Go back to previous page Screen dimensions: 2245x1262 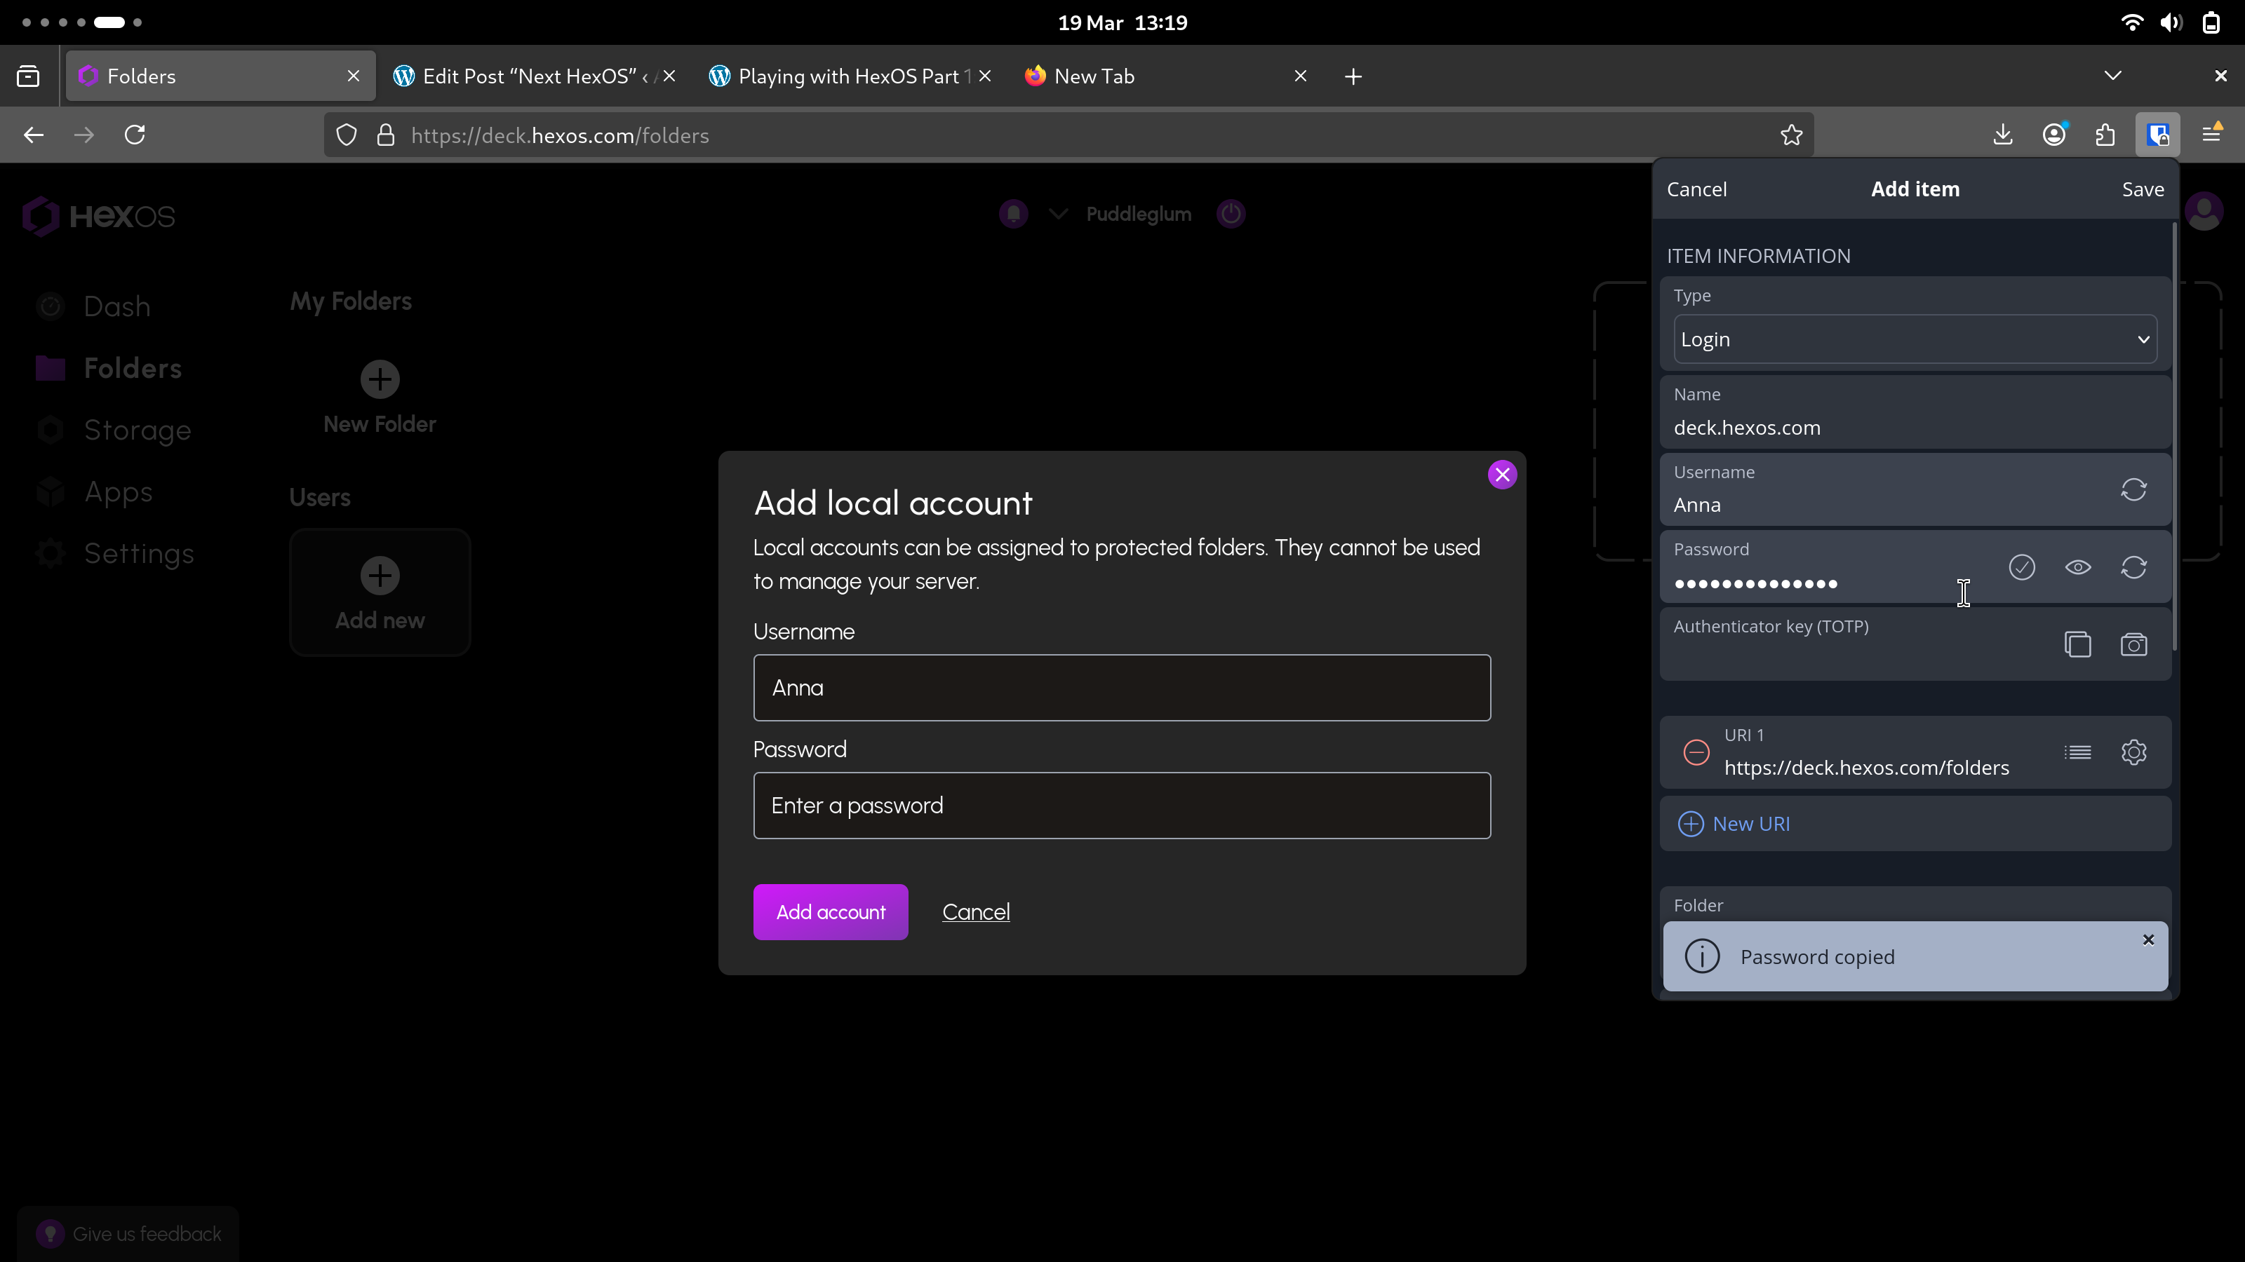click(34, 135)
